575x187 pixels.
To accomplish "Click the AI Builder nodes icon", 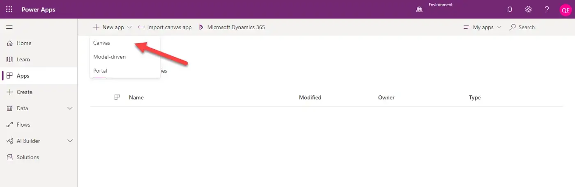I will tap(10, 141).
